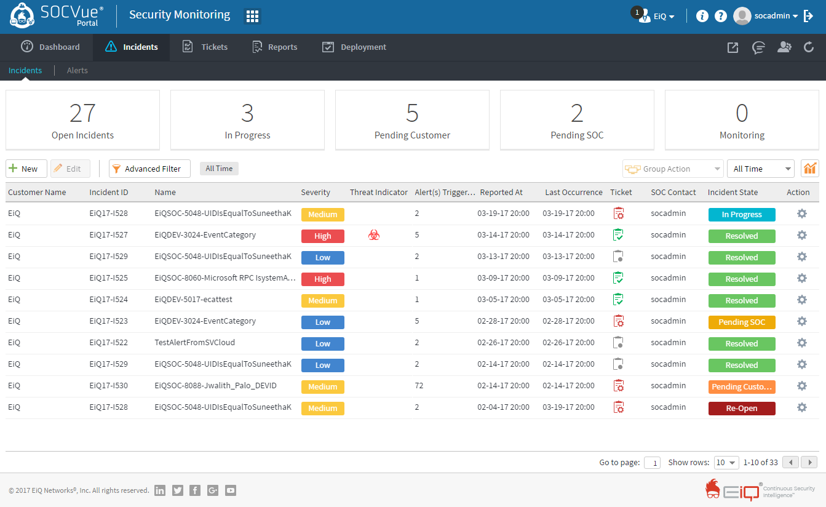Expand the Group Action dropdown
The image size is (826, 507).
(673, 169)
